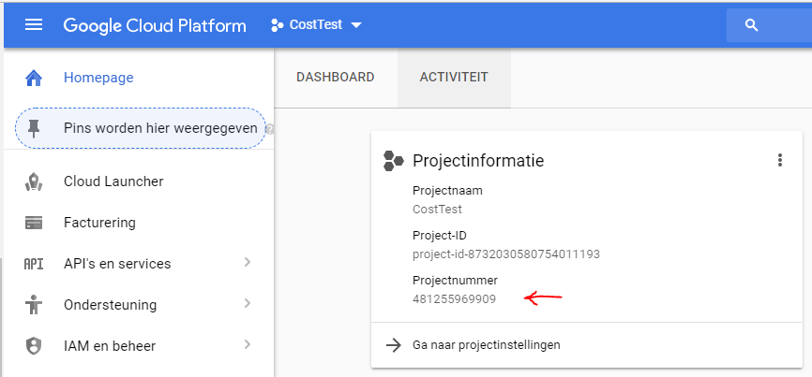Screen dimensions: 812x377
Task: Expand the Ondersteuning submenu arrow
Action: pos(248,304)
